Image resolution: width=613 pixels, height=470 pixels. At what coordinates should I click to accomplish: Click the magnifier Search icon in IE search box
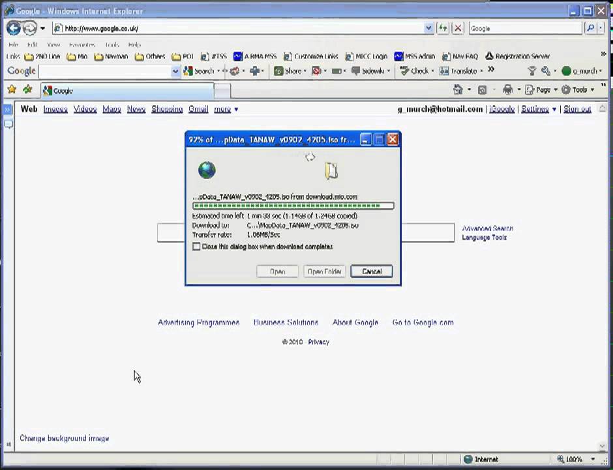click(x=590, y=28)
